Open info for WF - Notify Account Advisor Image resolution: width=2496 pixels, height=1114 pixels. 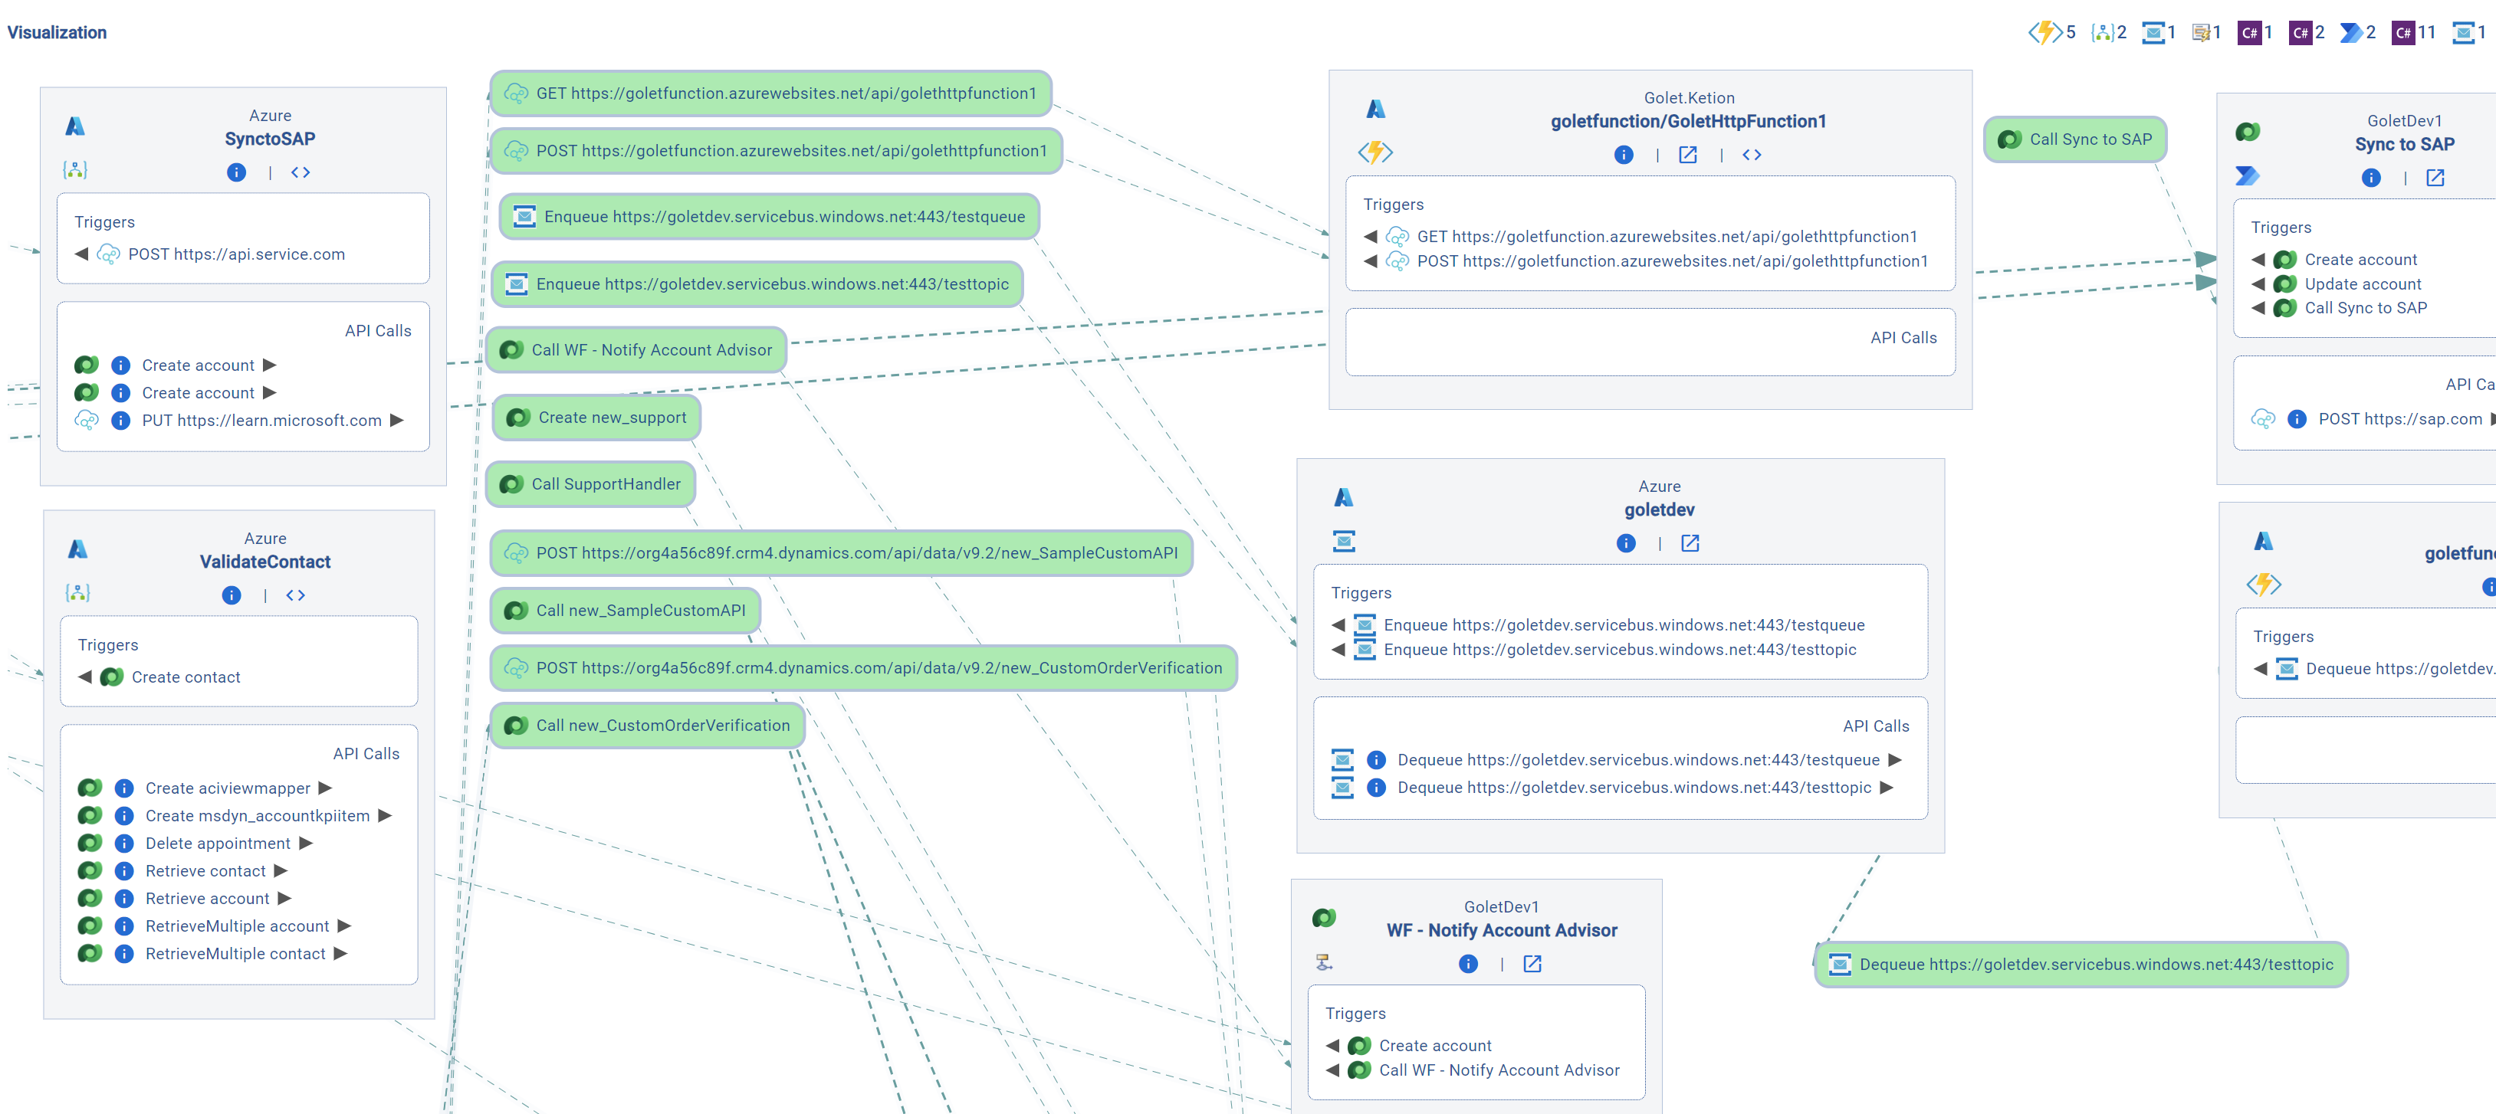[1469, 964]
